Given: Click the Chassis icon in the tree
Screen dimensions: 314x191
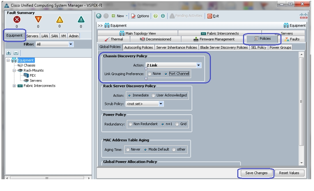Looking at the screenshot, I should click(20, 65).
